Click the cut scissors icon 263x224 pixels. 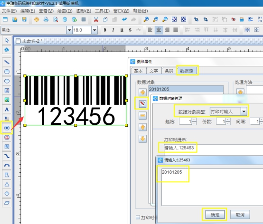96,19
